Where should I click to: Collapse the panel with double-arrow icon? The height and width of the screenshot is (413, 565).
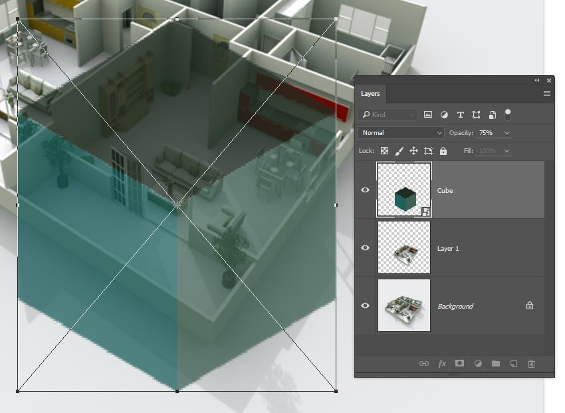537,80
